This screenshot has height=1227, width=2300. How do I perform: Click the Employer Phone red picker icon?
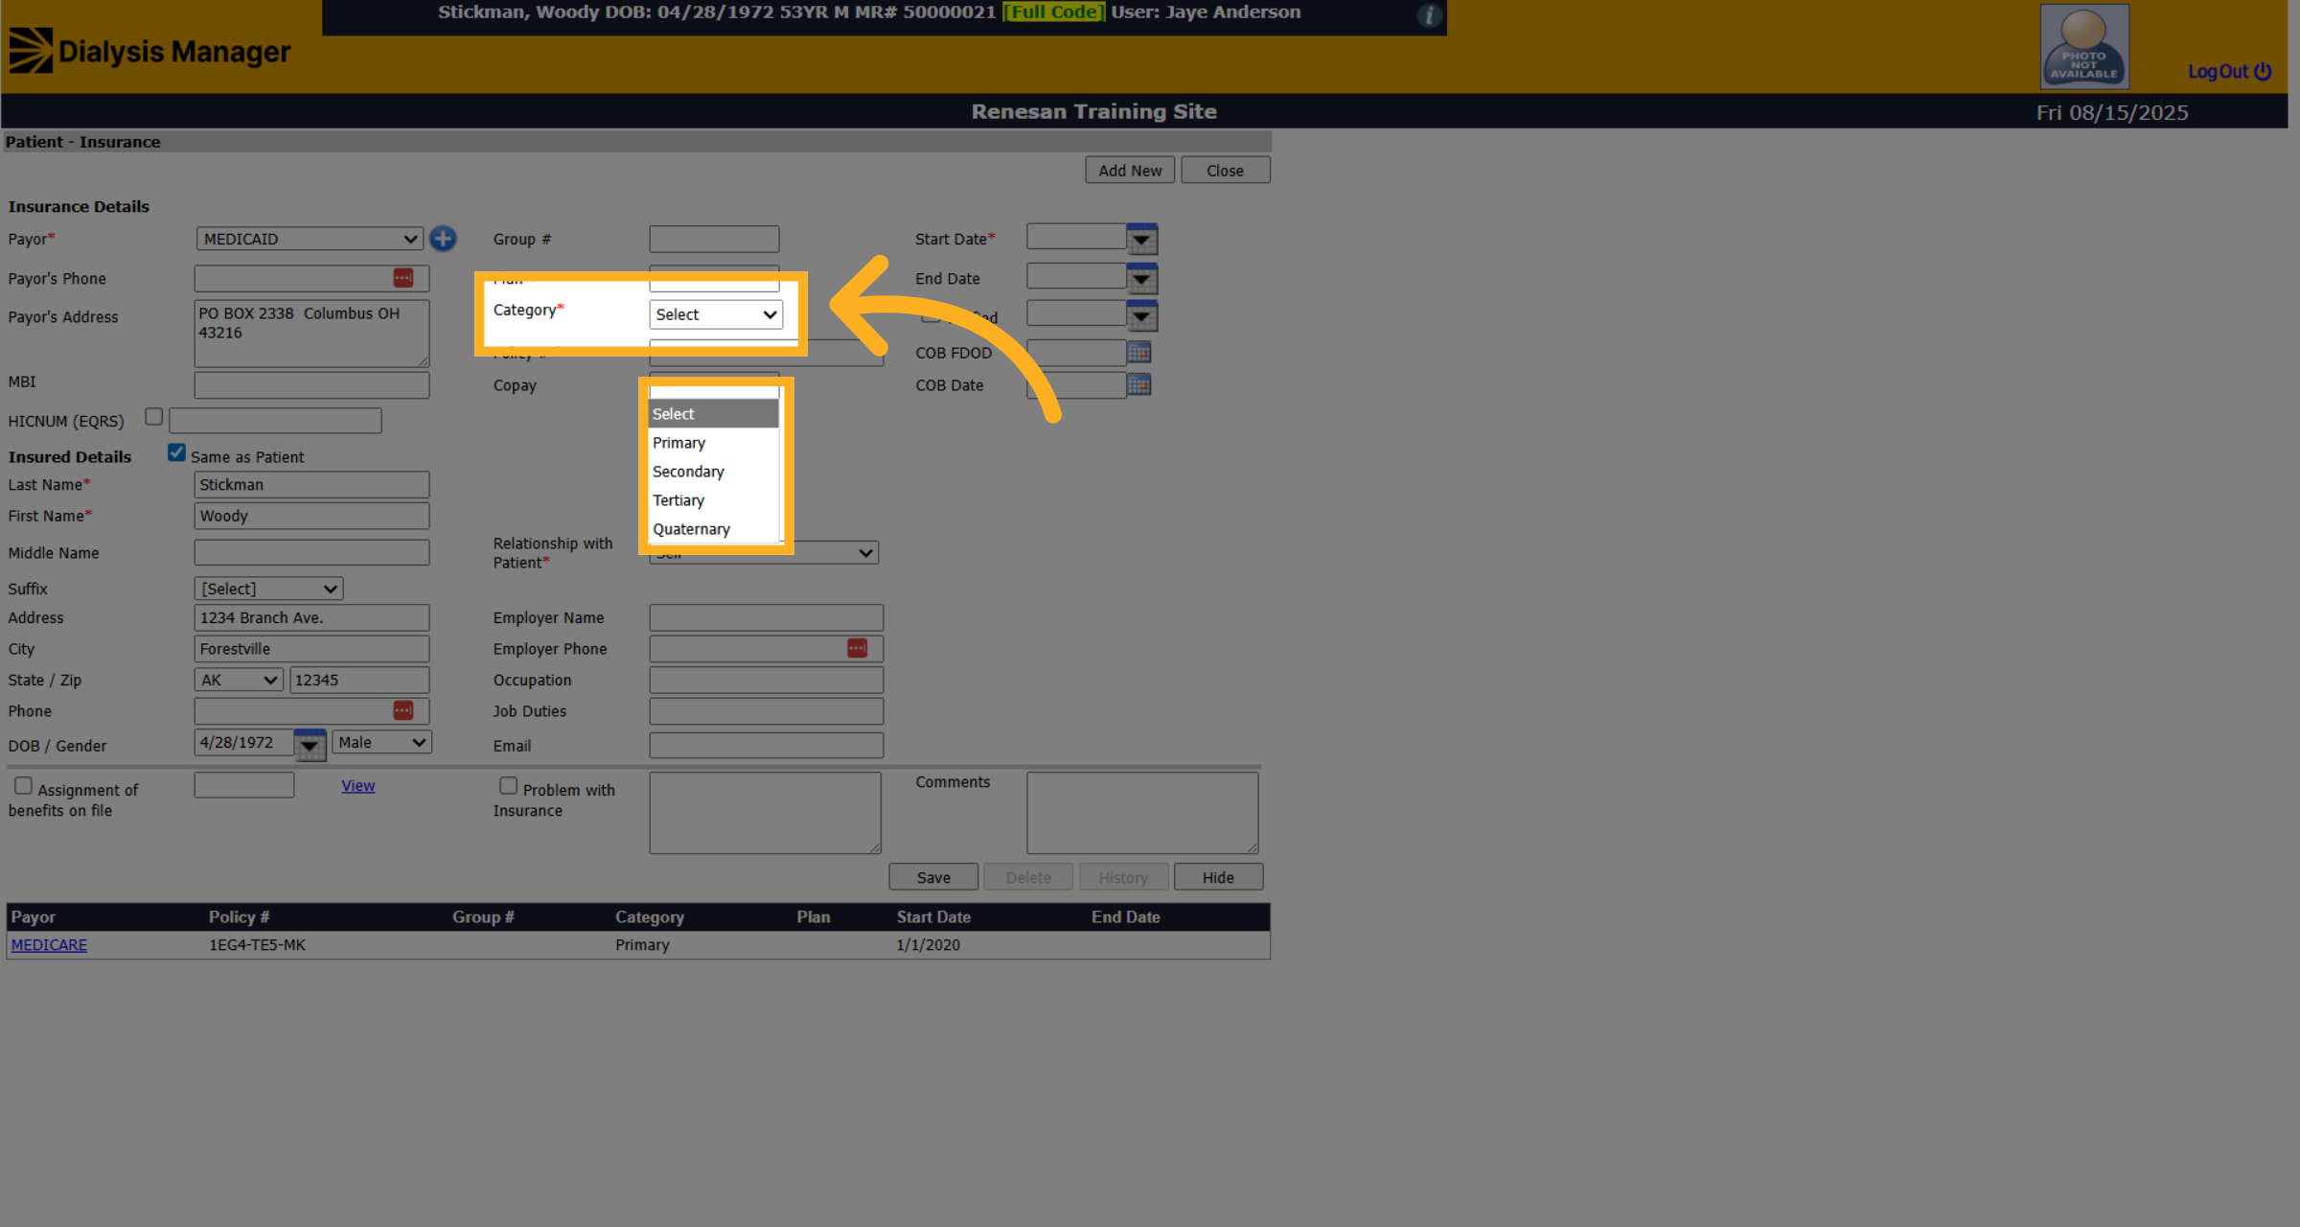pos(857,649)
